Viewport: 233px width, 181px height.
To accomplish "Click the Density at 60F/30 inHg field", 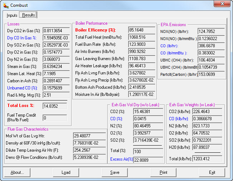I will click(x=89, y=143).
